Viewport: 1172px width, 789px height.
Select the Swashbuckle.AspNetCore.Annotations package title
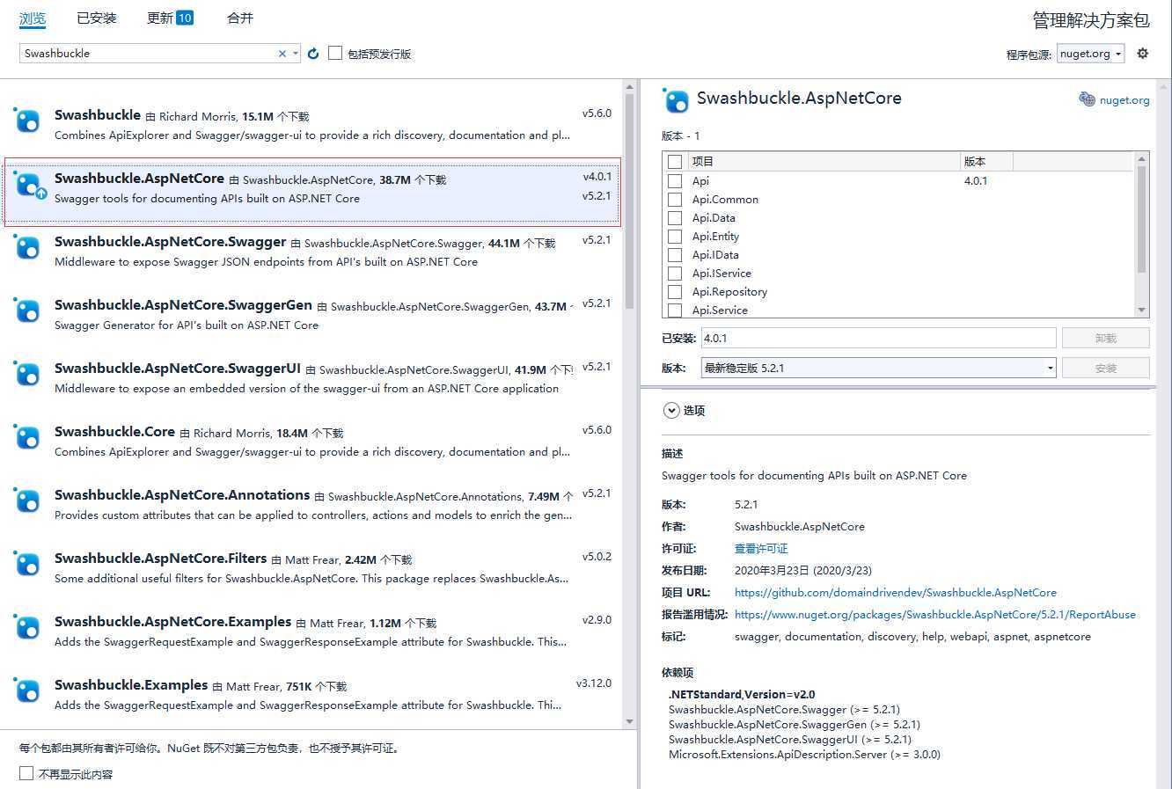(182, 494)
